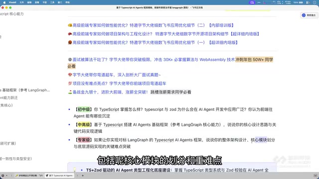The image size is (319, 179).
Task: Click the back arrow in bottom tab bar
Action: pos(11,176)
